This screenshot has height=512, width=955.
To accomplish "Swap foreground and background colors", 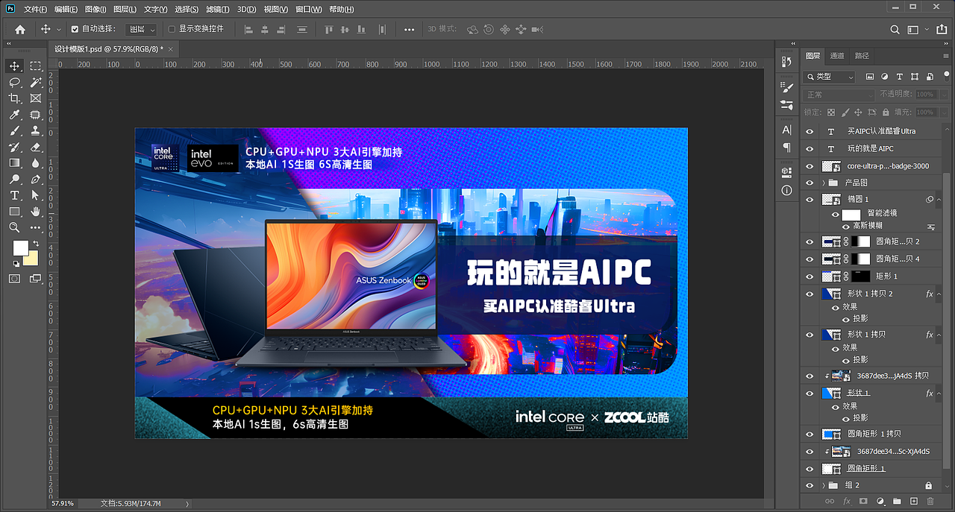I will 35,244.
